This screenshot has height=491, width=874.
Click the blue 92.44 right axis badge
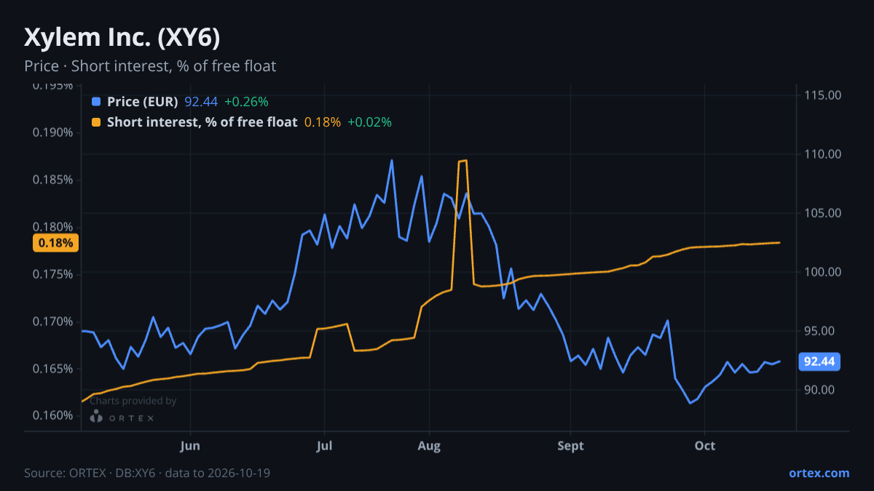pyautogui.click(x=820, y=362)
